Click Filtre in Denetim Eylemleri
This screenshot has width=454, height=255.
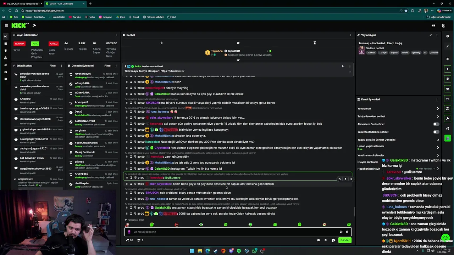point(107,66)
